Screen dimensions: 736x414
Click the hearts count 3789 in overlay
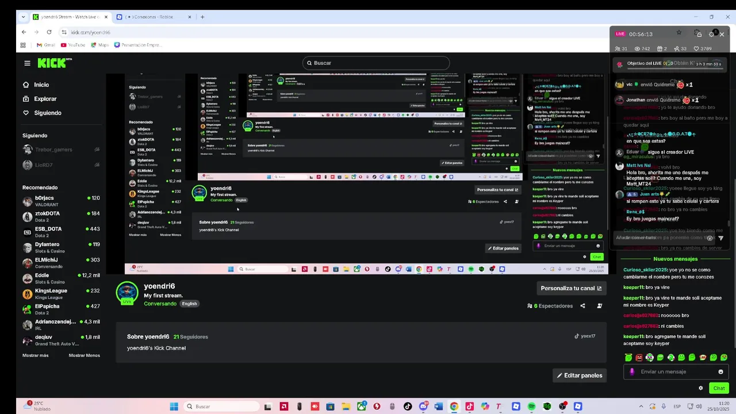[x=703, y=49]
